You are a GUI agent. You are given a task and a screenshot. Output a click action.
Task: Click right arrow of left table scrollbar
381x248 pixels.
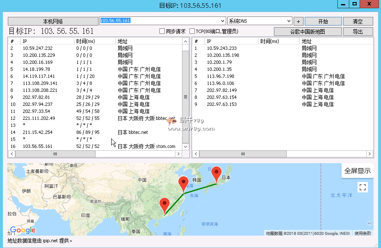(178, 154)
